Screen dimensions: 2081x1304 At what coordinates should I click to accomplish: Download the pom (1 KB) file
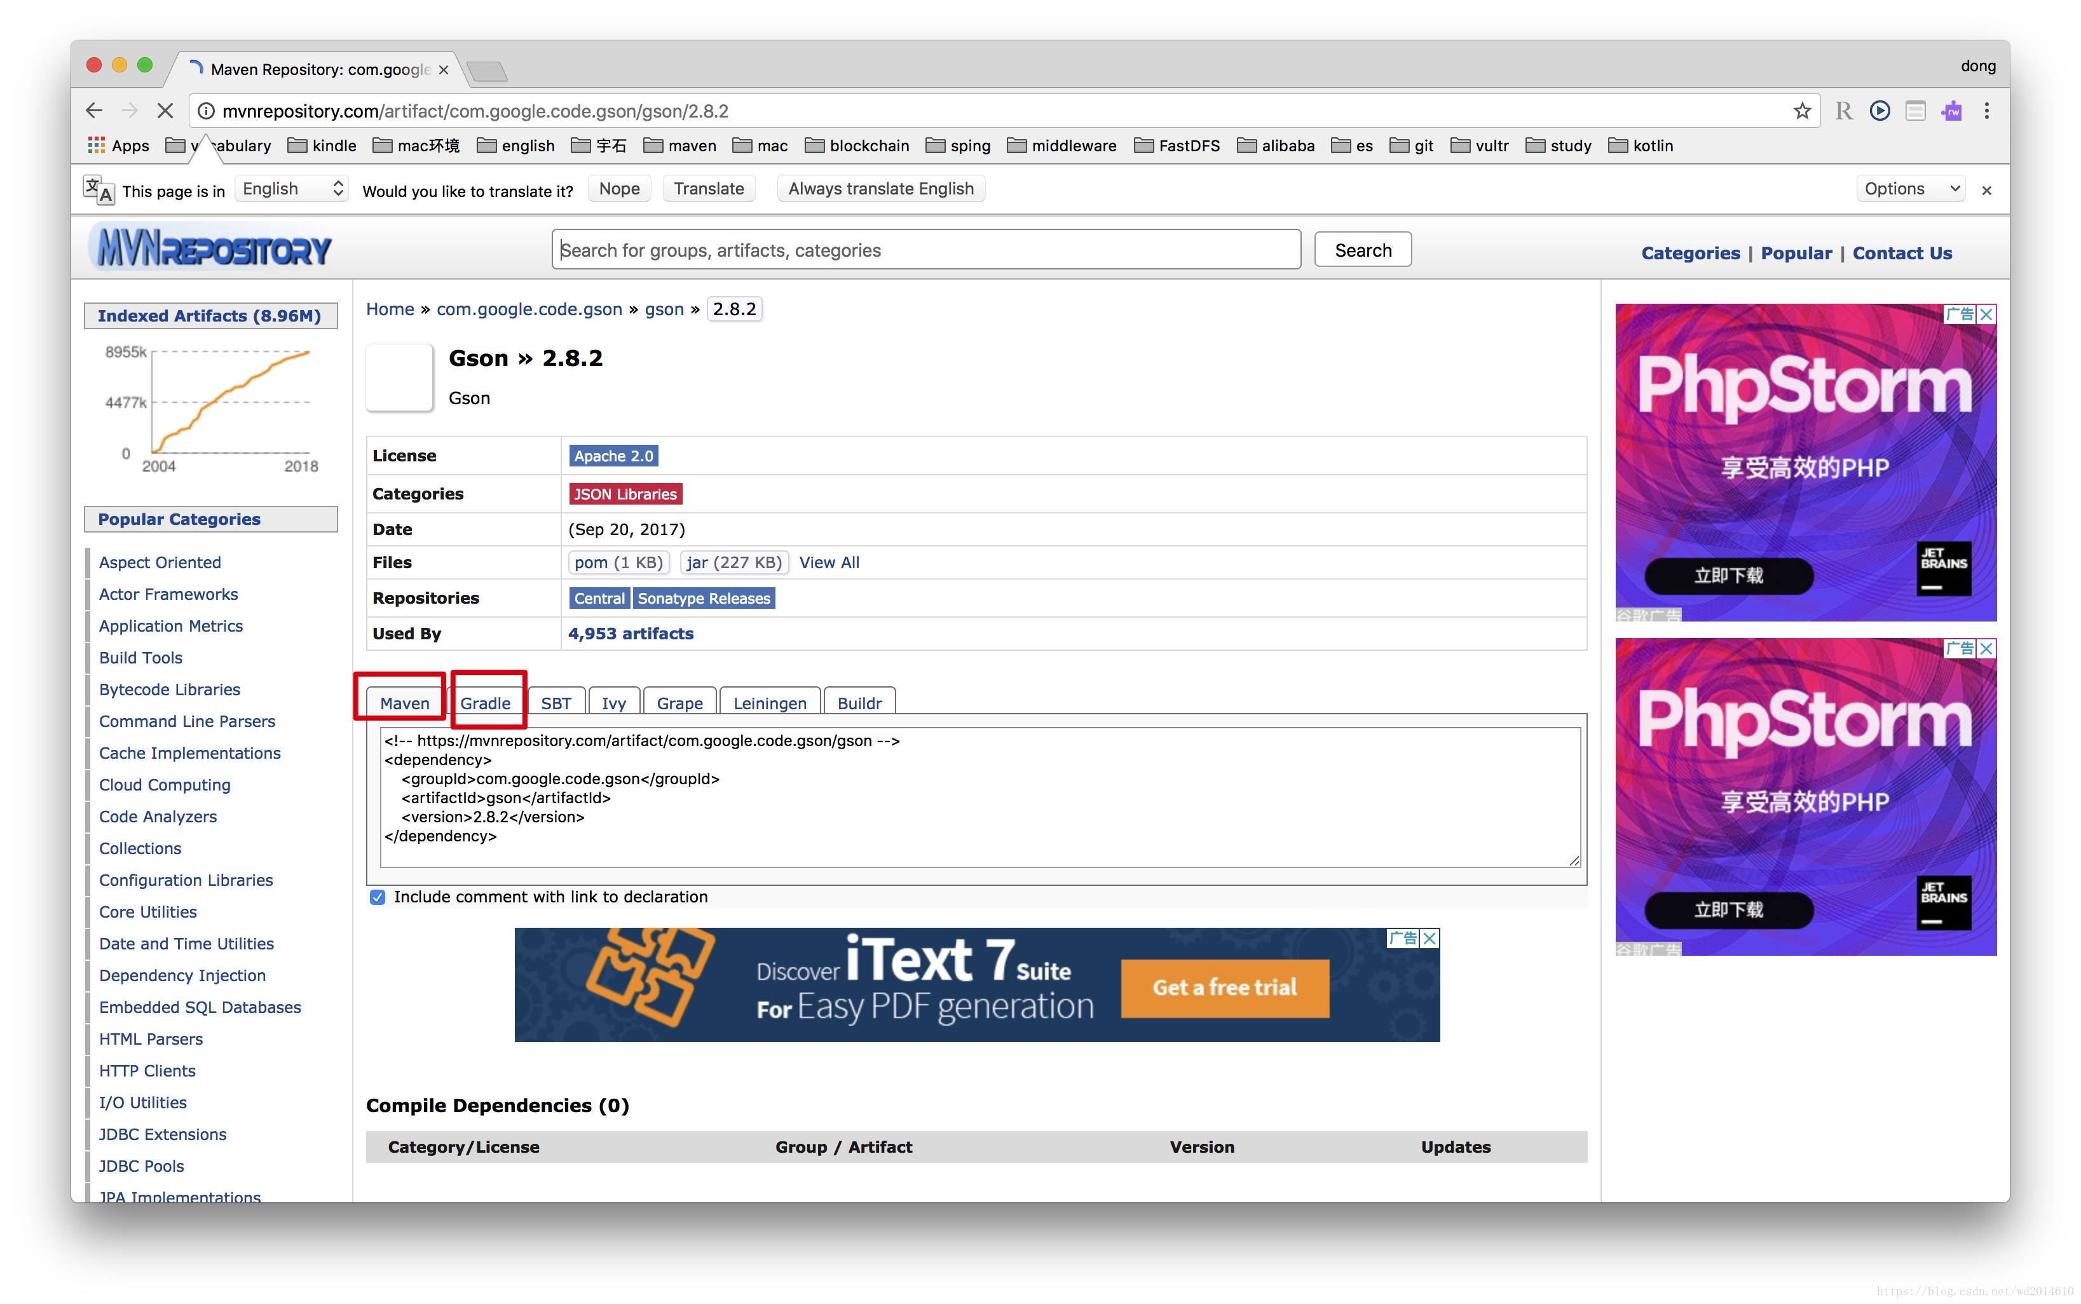tap(618, 562)
